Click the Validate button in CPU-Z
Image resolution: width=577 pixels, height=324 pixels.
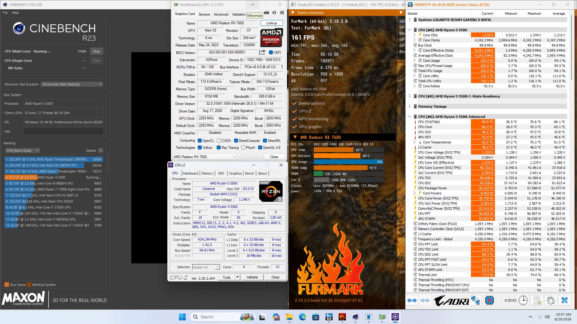tap(252, 277)
